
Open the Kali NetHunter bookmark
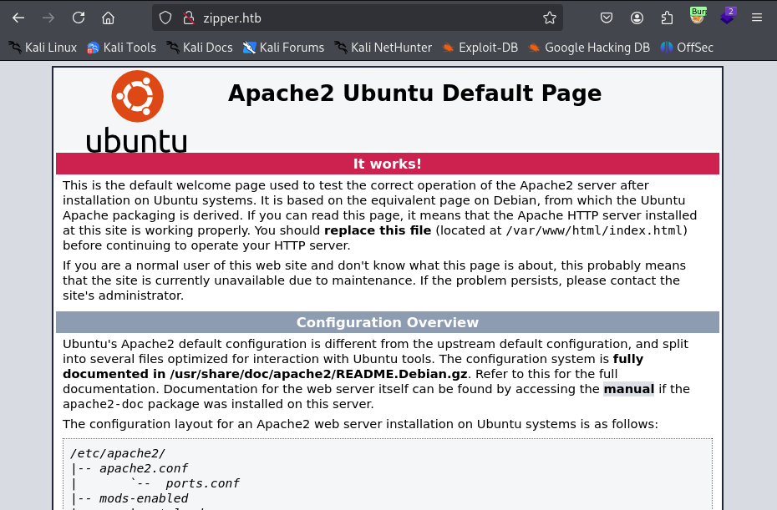383,48
